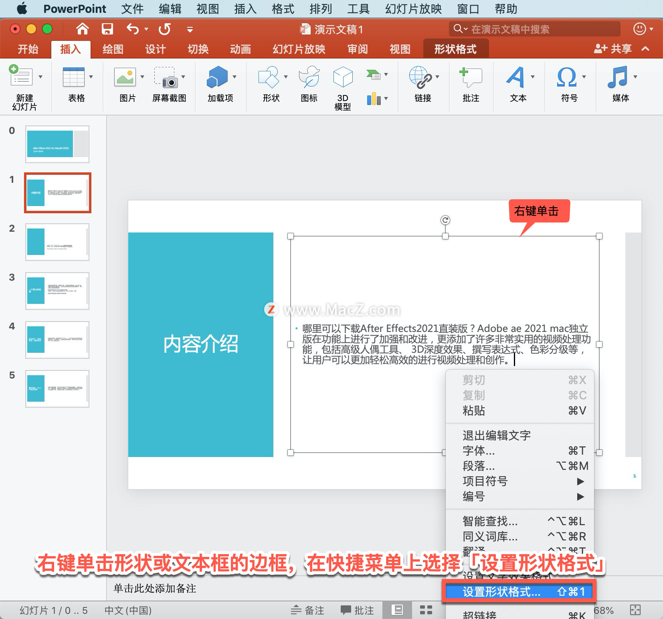The height and width of the screenshot is (619, 663).
Task: Switch to the Design (设计) ribbon tab
Action: click(156, 49)
